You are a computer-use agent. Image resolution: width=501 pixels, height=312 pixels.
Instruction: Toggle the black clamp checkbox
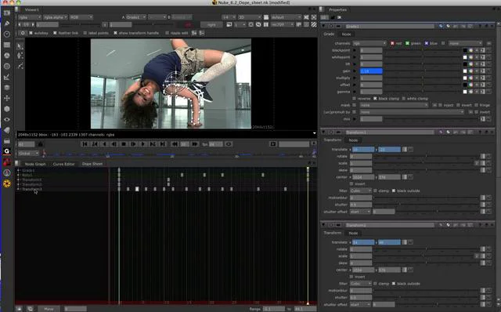(375, 99)
